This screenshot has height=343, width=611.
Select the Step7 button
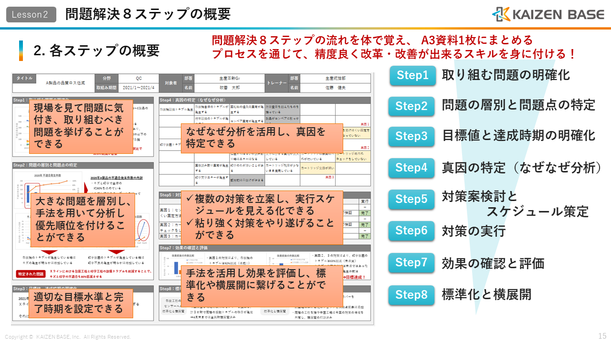[x=411, y=262]
